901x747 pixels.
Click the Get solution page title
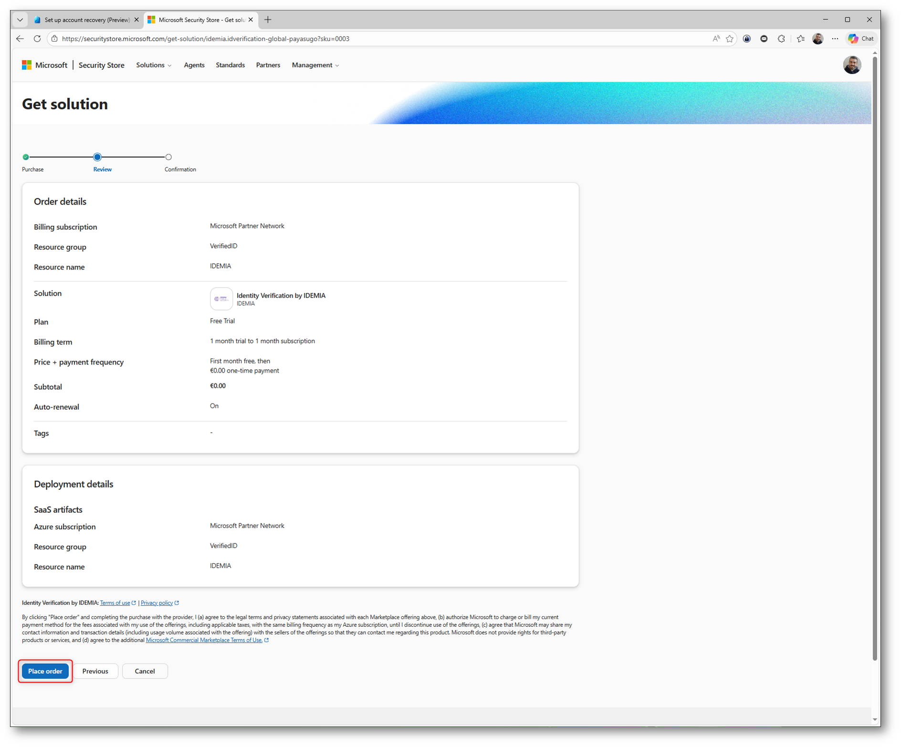click(x=65, y=104)
